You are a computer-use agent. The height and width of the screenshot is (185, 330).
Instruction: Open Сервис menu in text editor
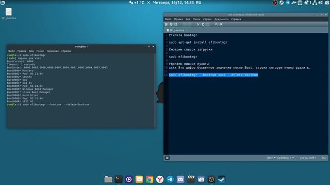pos(207,19)
